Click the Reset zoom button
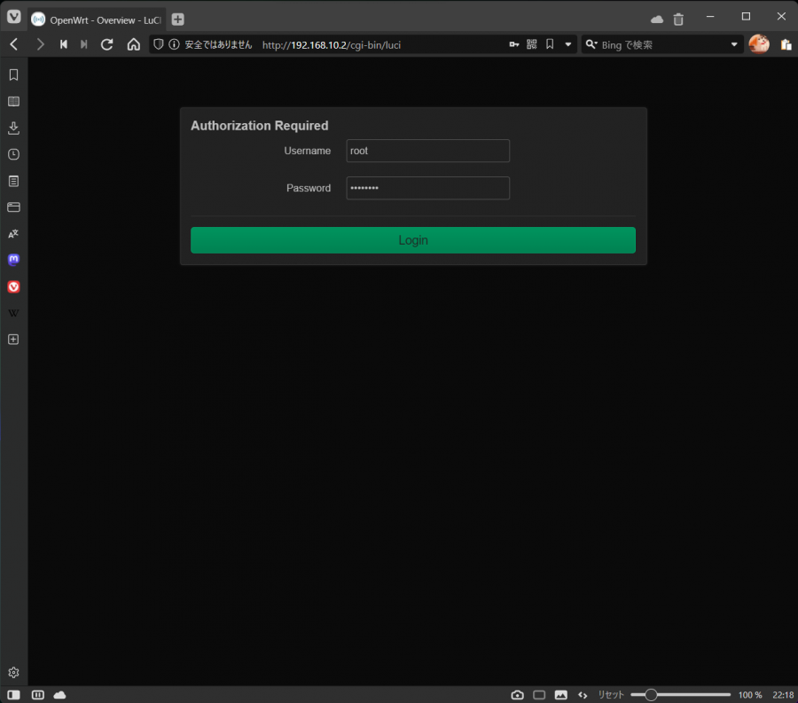This screenshot has width=798, height=703. 610,695
